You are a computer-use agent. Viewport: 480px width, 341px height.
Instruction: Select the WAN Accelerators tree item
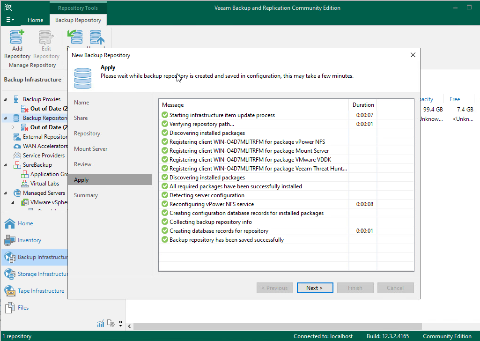(45, 146)
